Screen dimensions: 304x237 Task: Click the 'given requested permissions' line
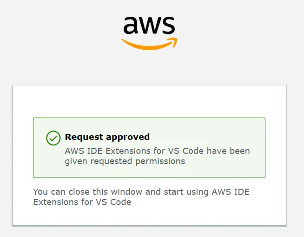(125, 161)
